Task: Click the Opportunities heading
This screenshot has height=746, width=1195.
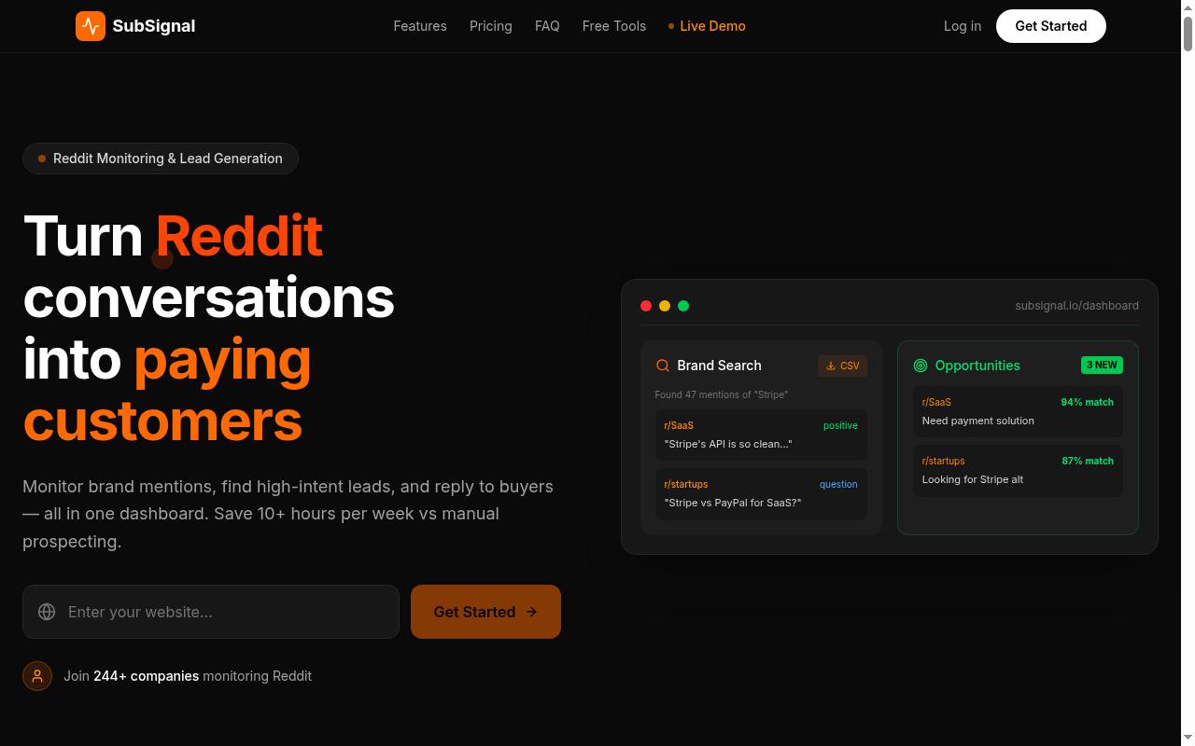Action: [977, 366]
